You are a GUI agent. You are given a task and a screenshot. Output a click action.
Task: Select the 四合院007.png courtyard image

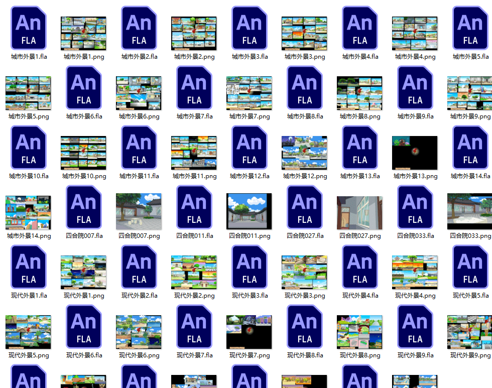[x=139, y=211]
